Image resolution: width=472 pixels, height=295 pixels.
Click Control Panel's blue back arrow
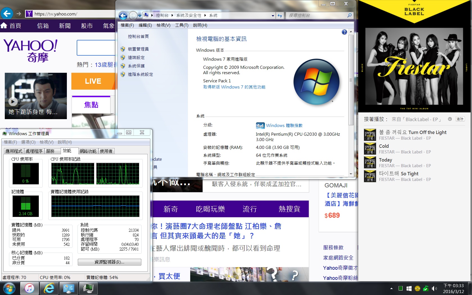pos(123,16)
